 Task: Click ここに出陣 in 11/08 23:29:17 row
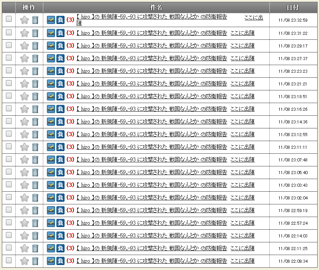click(x=242, y=46)
